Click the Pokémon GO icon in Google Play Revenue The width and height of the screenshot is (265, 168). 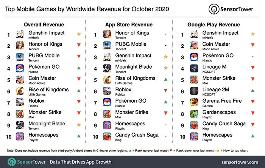(x=195, y=58)
